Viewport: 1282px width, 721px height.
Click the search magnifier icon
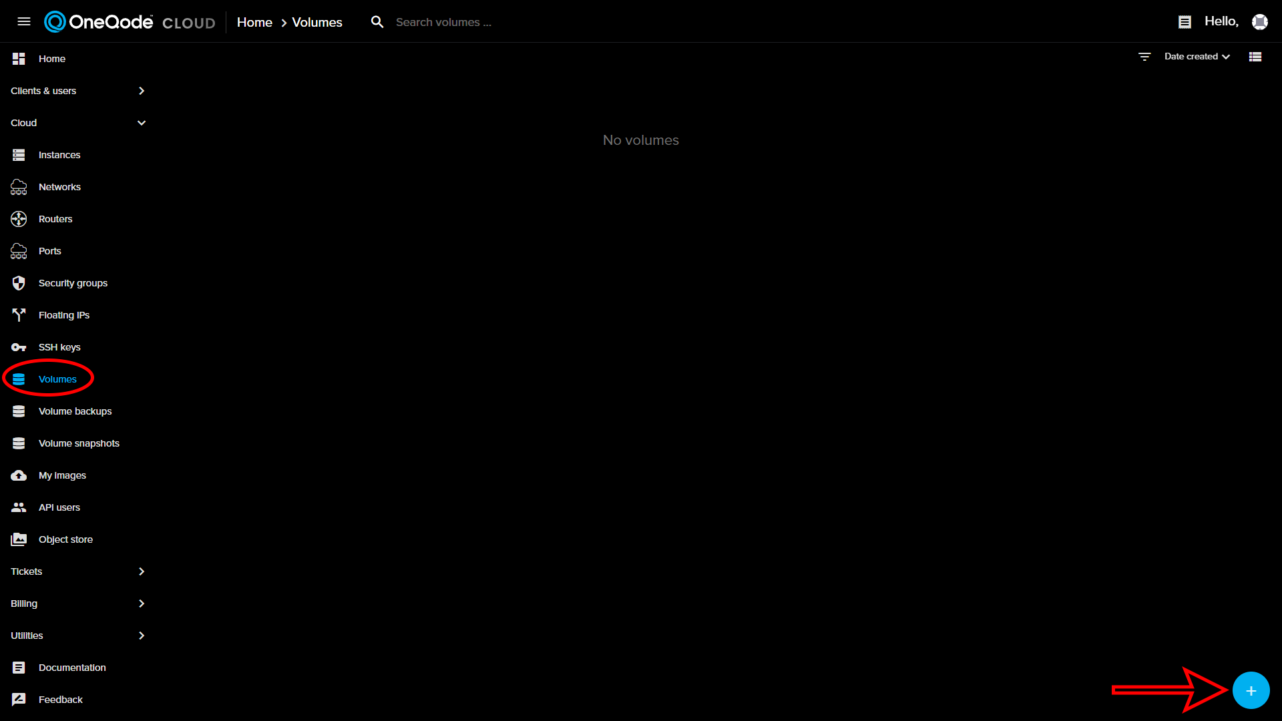click(x=377, y=21)
